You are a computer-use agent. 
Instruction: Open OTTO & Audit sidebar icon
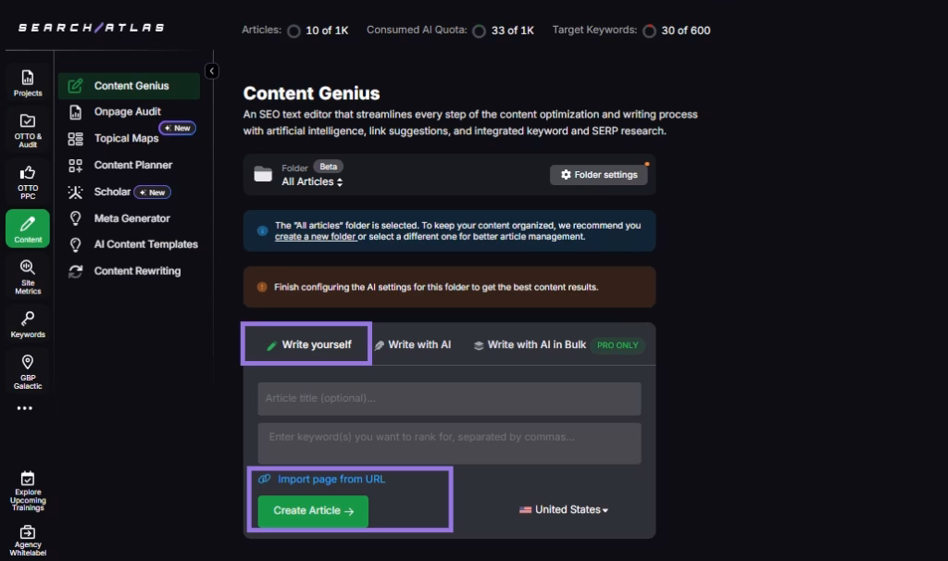[28, 130]
